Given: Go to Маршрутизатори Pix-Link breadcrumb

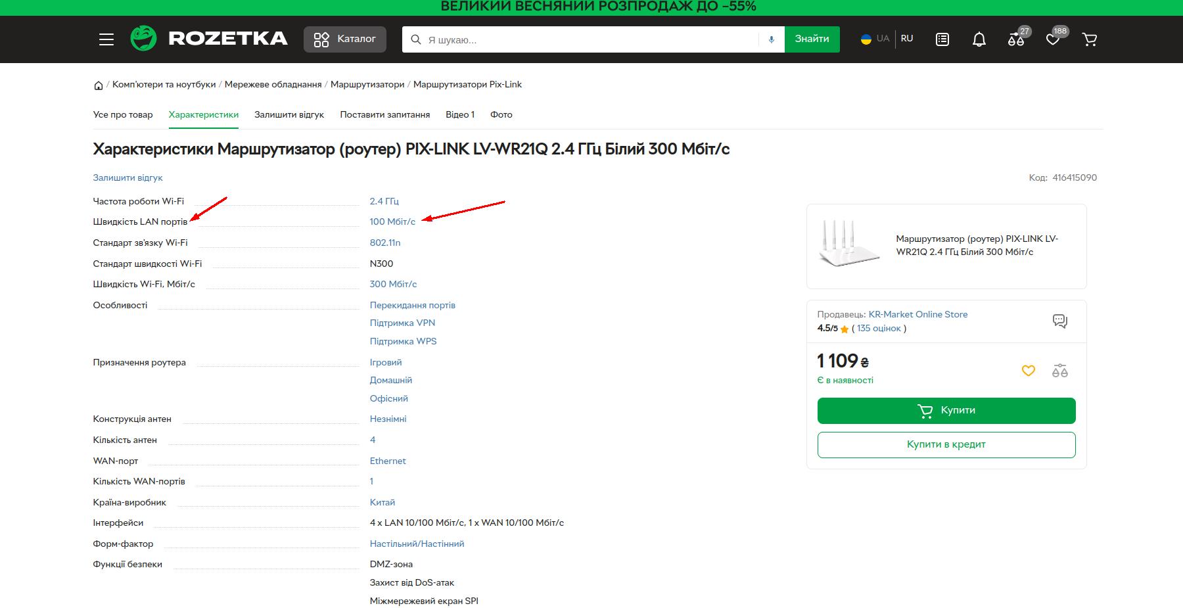Looking at the screenshot, I should pyautogui.click(x=467, y=85).
